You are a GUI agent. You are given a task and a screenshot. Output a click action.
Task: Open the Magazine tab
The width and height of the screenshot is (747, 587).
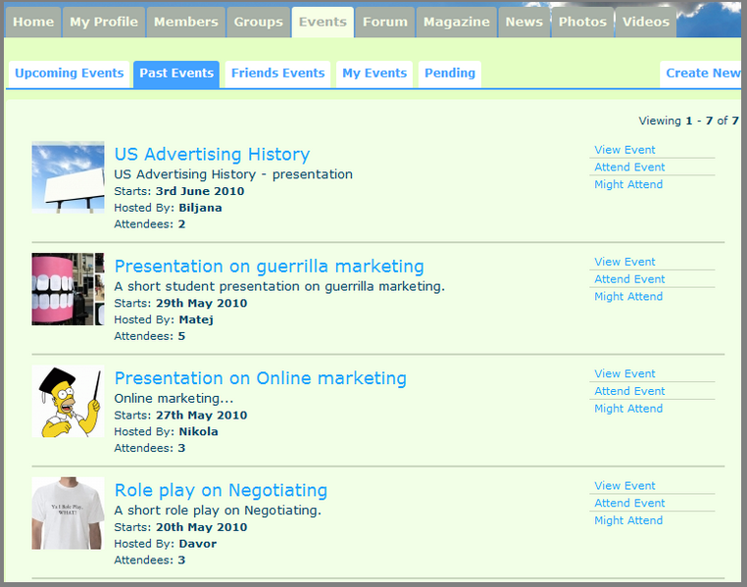457,22
